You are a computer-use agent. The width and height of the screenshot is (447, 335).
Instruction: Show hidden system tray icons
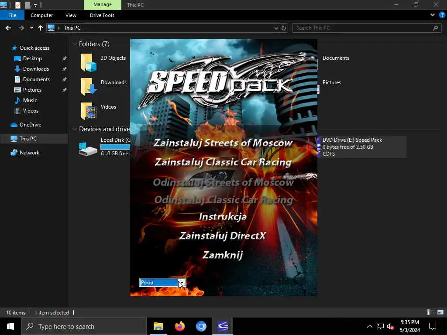369,326
